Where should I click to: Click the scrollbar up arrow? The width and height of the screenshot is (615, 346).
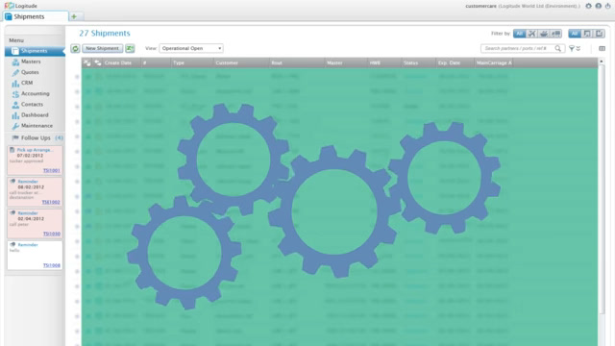(602, 62)
